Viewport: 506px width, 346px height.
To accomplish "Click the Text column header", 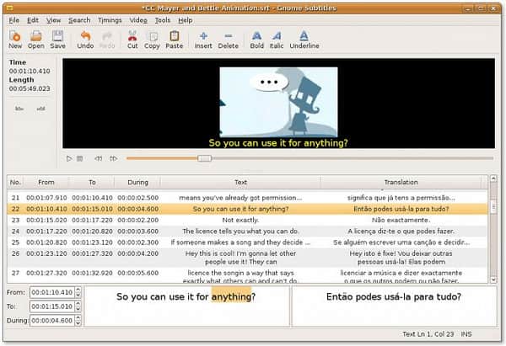I will point(240,183).
